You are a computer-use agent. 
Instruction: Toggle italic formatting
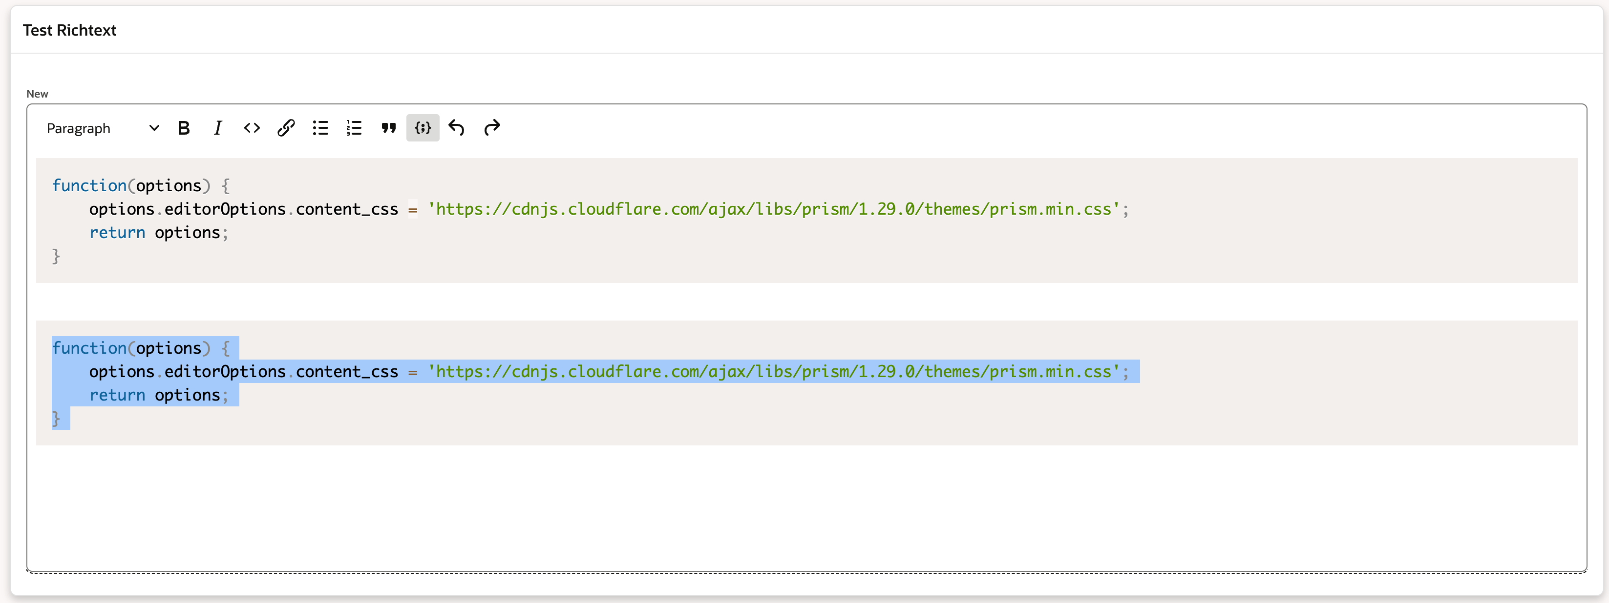click(217, 128)
